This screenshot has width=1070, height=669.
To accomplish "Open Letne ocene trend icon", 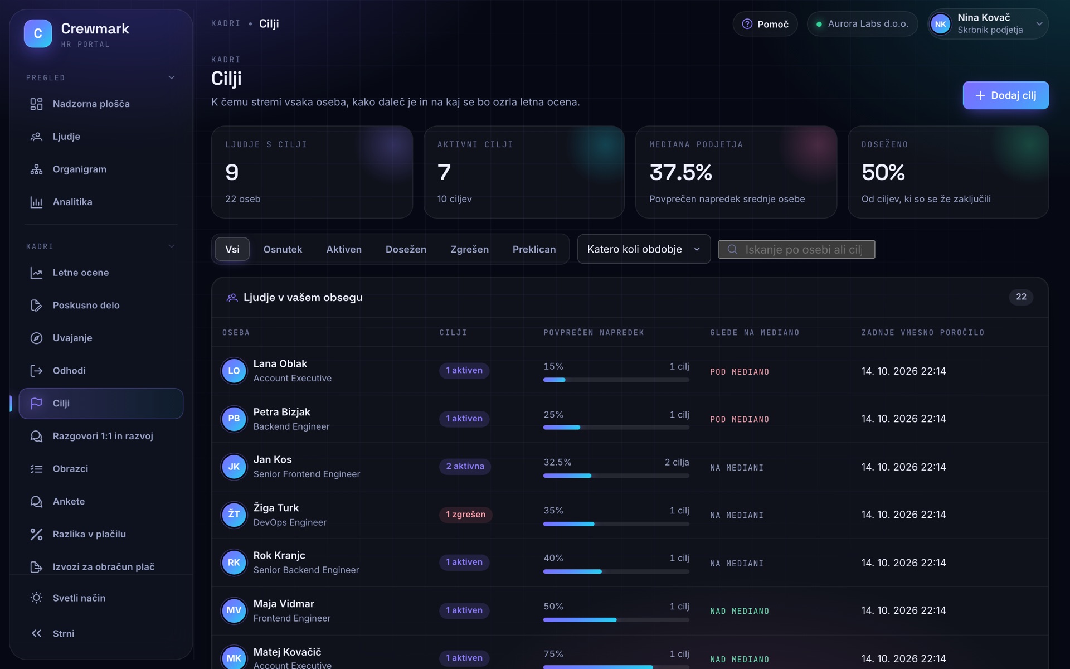I will pos(36,273).
